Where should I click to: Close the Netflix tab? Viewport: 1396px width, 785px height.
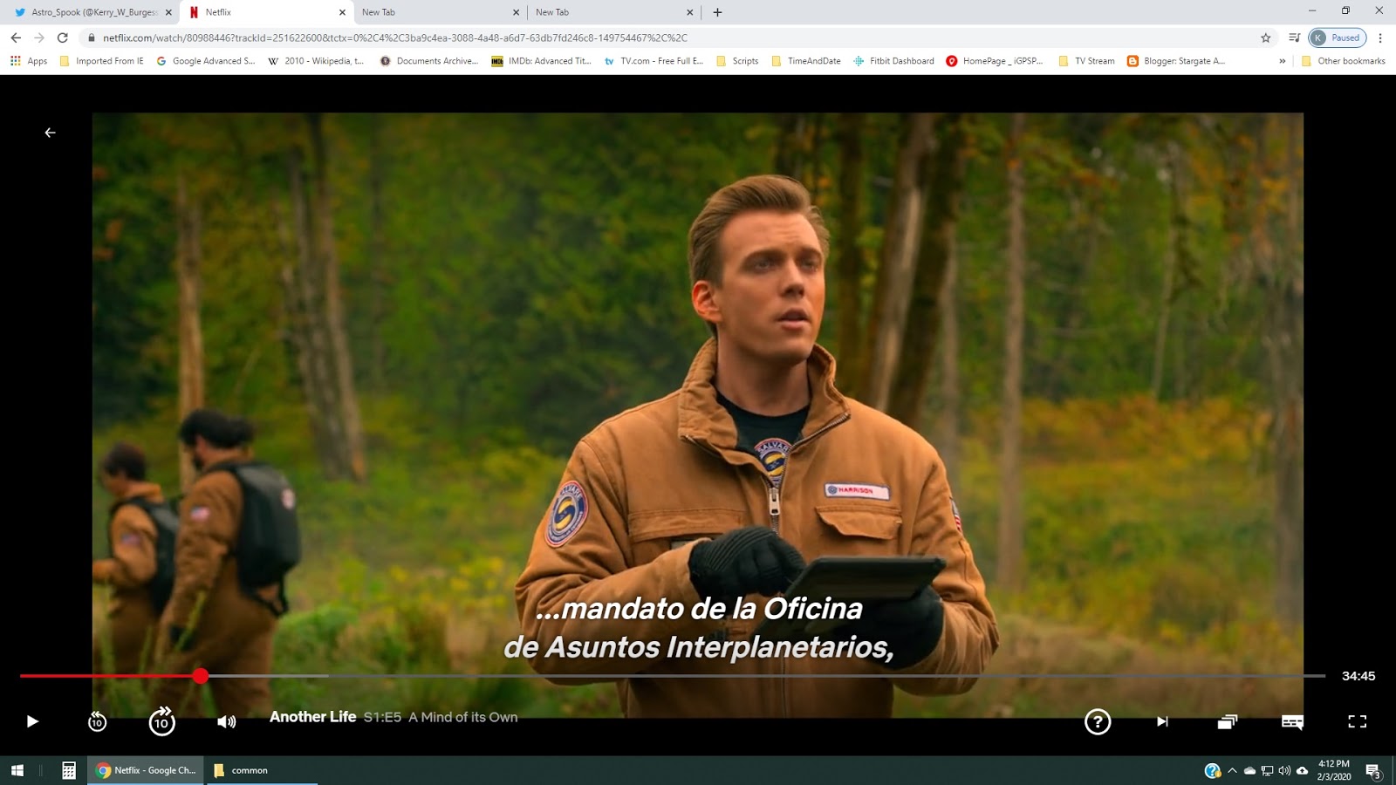coord(342,12)
